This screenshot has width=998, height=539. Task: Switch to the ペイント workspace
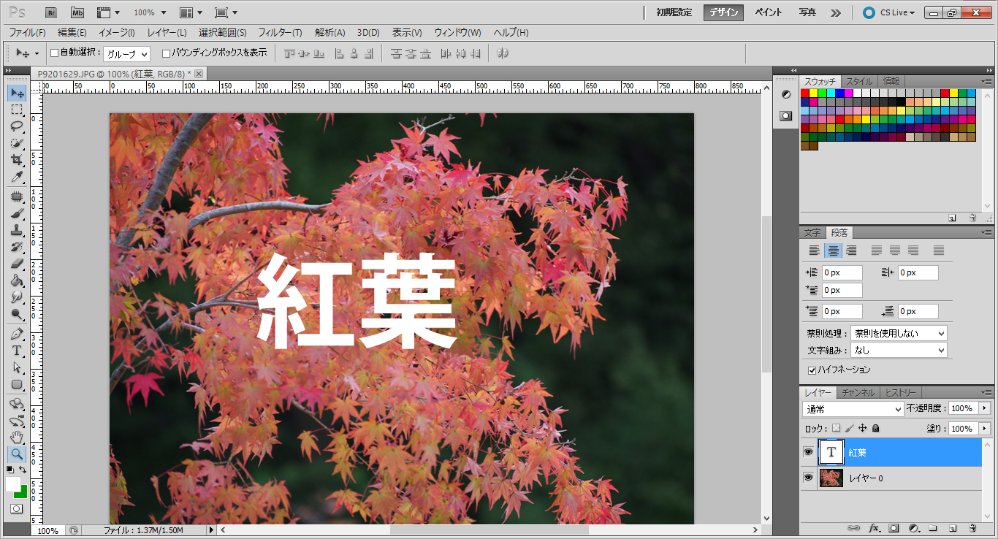click(769, 12)
